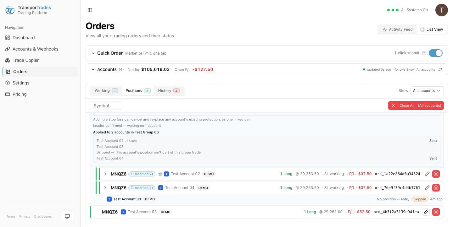Expand the Quick Order section
This screenshot has height=227, width=453.
93,53
